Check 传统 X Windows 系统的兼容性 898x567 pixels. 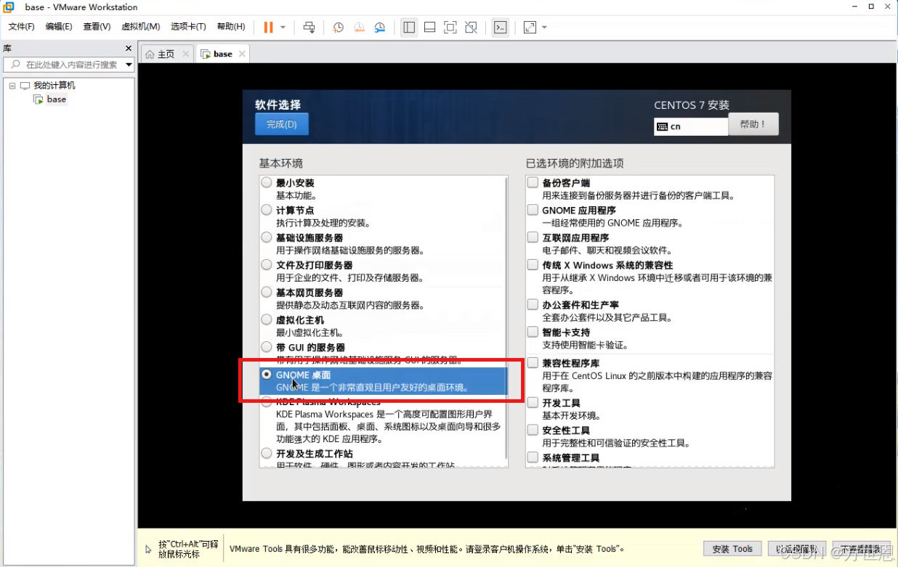533,265
